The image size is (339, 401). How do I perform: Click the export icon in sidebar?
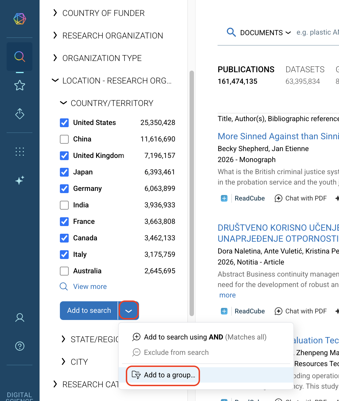tap(20, 114)
